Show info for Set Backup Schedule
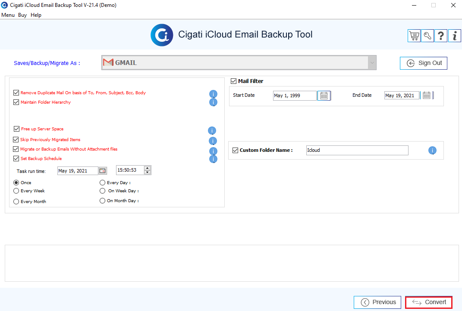The width and height of the screenshot is (462, 311). [214, 159]
